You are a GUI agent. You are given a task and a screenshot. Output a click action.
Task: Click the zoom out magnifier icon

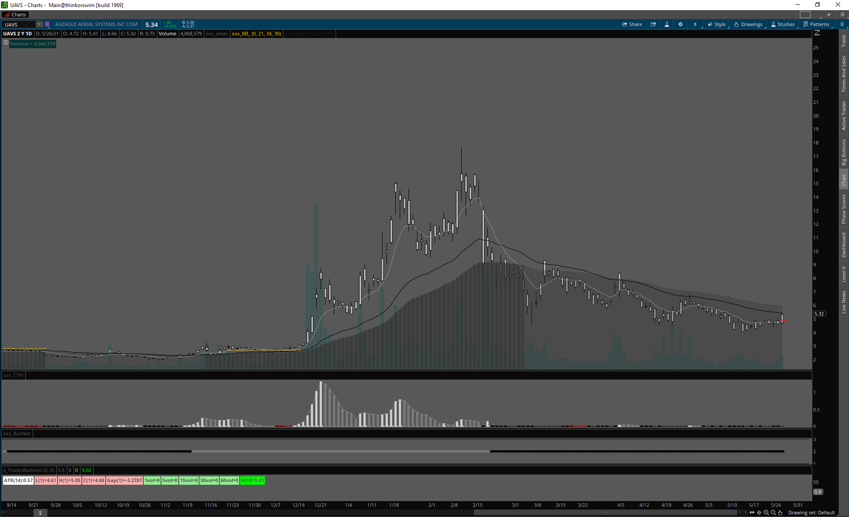tap(773, 513)
